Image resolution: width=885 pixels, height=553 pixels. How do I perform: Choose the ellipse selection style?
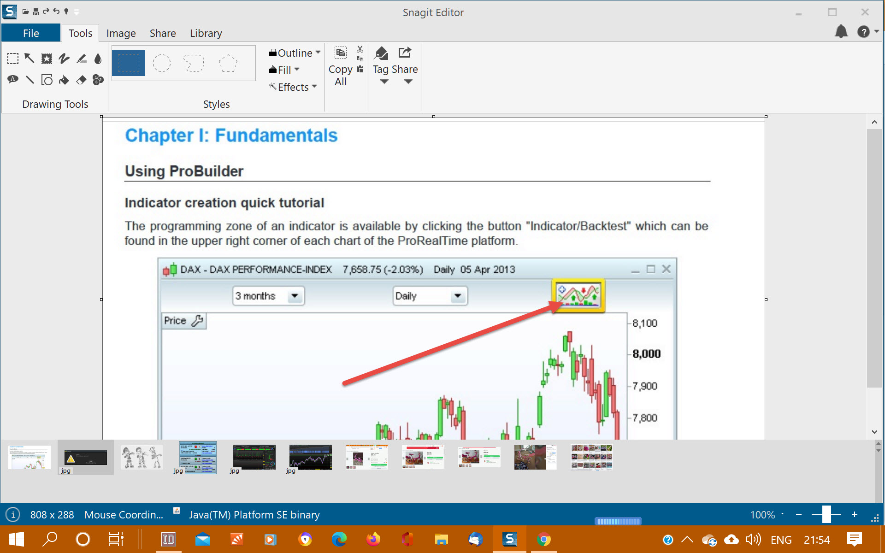[162, 63]
